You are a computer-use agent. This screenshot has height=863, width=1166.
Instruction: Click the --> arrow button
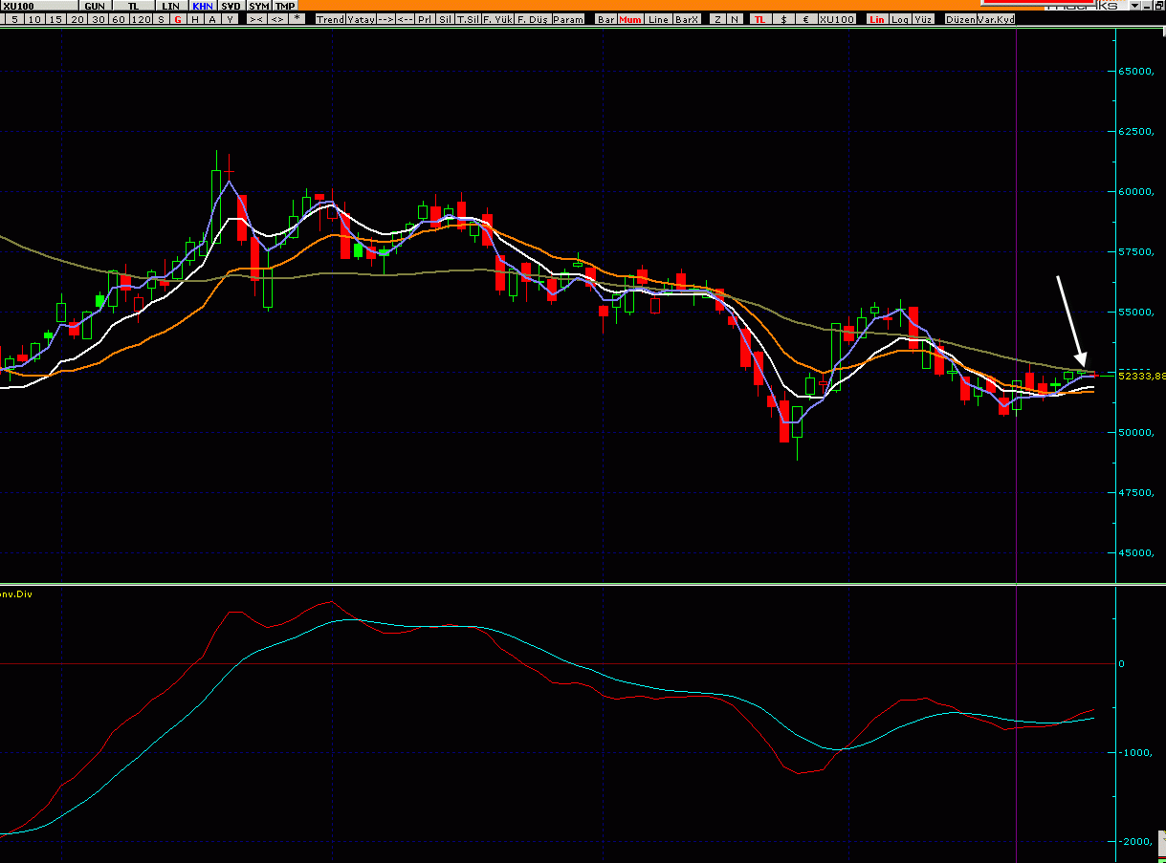coord(385,19)
